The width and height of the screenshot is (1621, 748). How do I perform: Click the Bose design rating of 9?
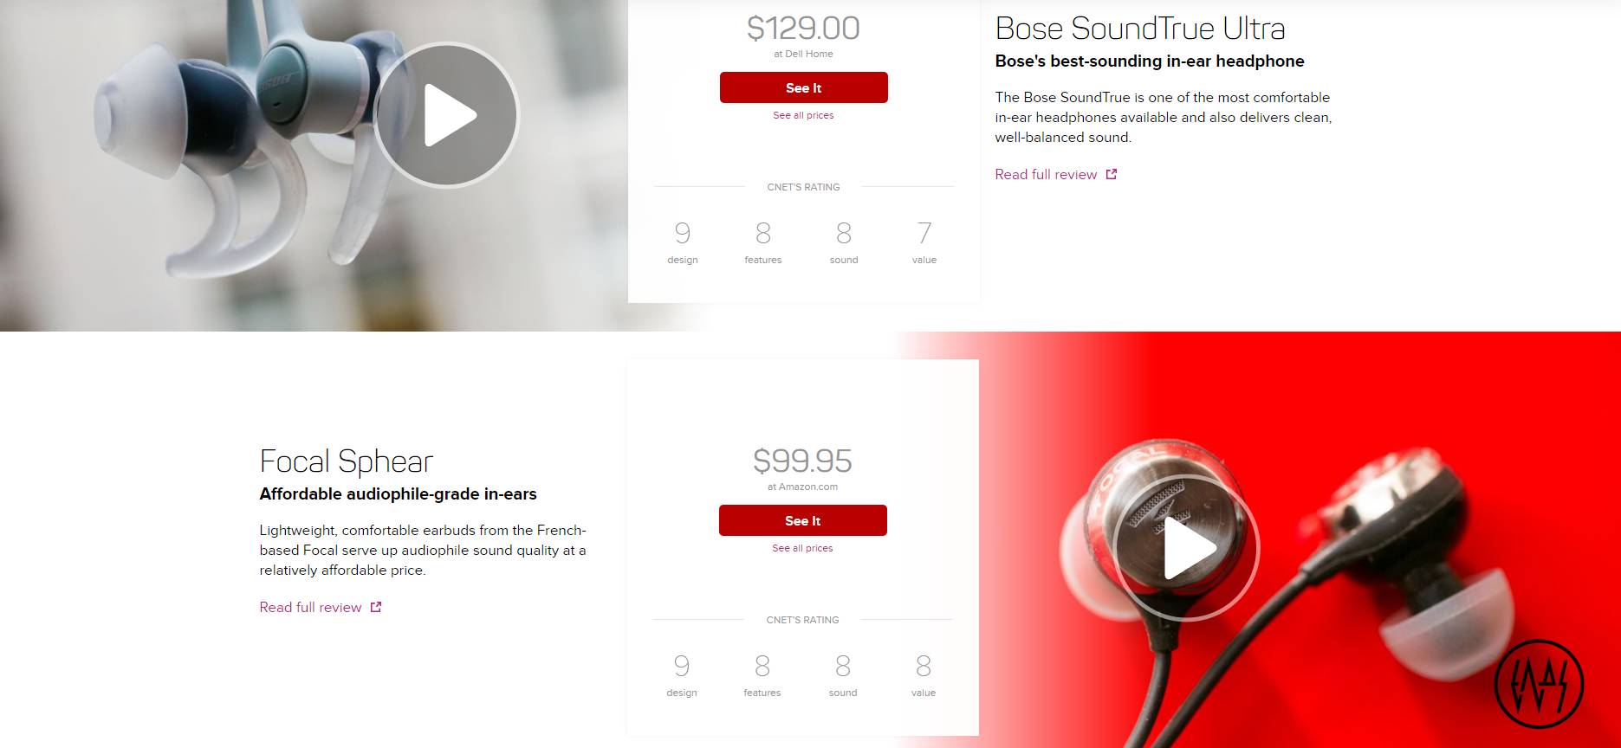tap(683, 233)
